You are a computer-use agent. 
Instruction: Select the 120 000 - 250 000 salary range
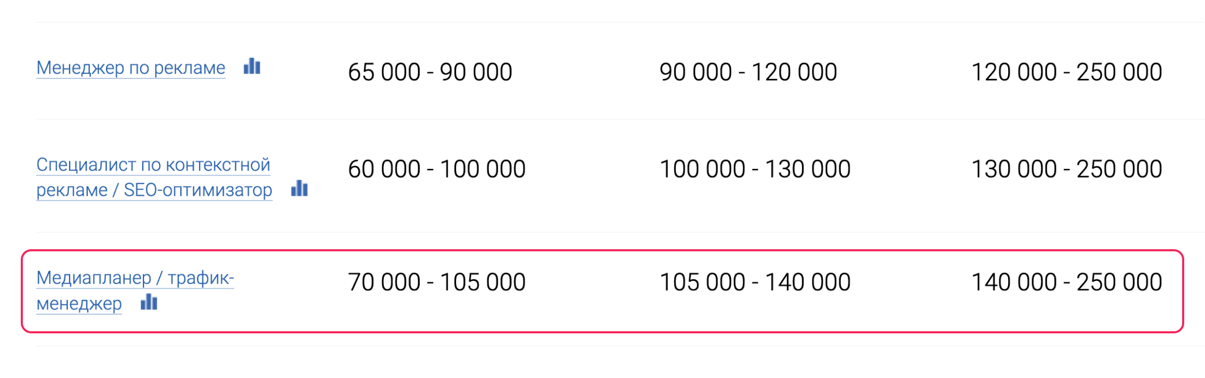tap(1067, 72)
